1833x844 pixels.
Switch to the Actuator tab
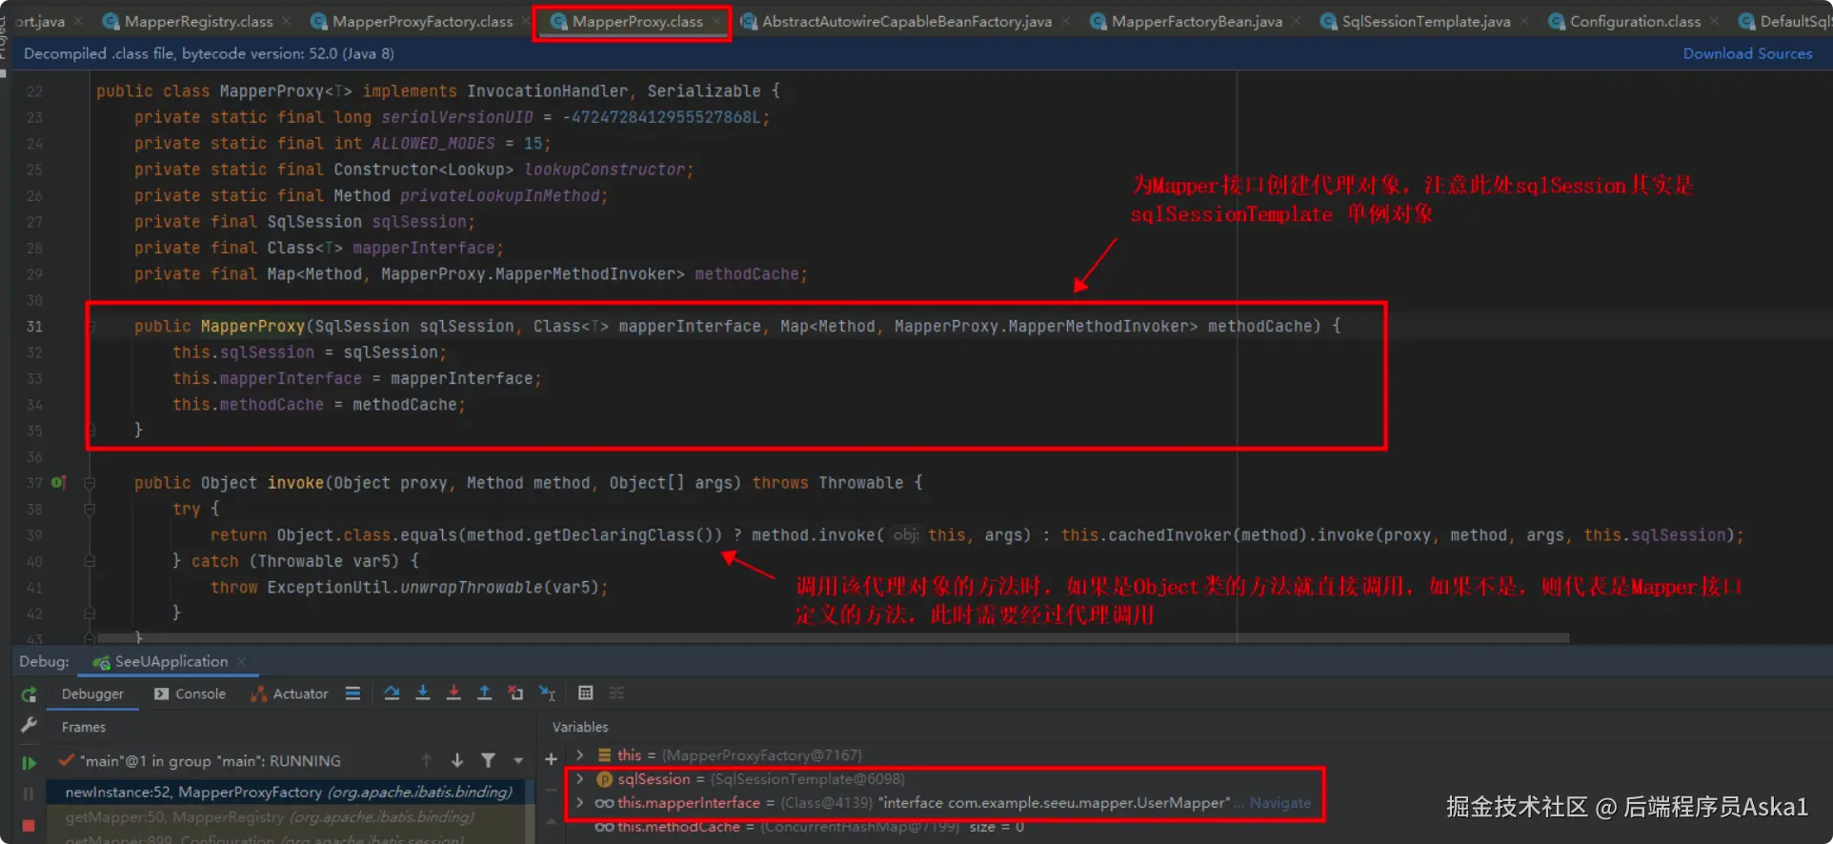tap(289, 693)
